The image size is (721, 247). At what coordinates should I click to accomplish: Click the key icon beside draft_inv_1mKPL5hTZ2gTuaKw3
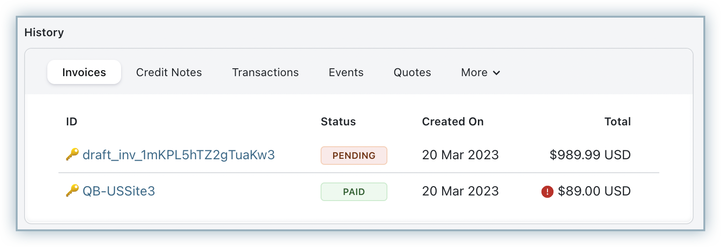pyautogui.click(x=72, y=155)
